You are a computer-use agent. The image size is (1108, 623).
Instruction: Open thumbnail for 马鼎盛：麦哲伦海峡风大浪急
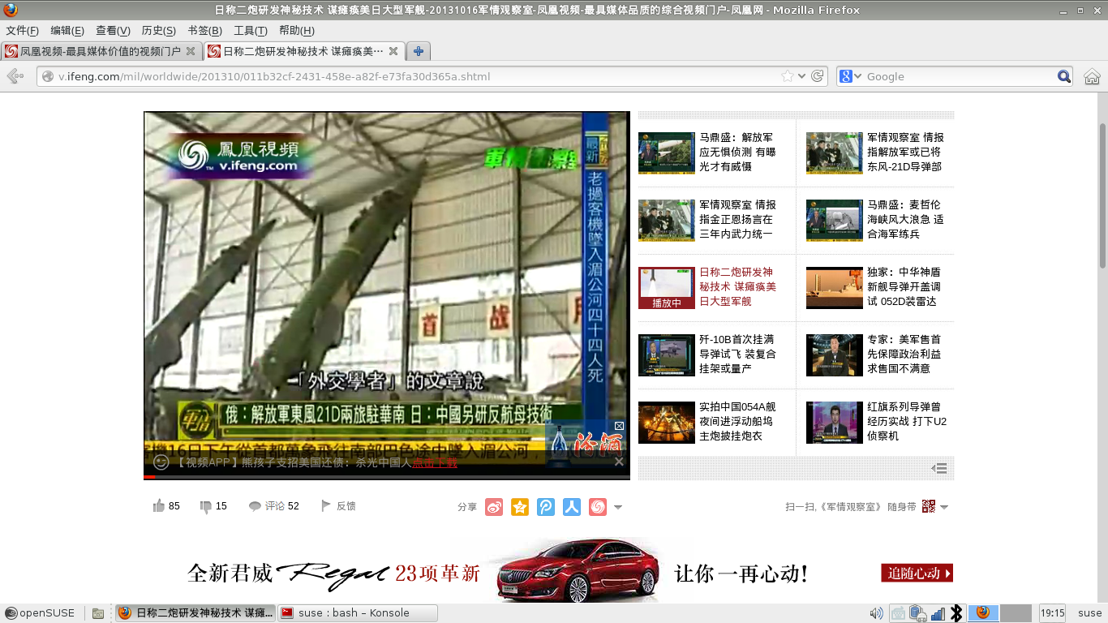pyautogui.click(x=835, y=220)
